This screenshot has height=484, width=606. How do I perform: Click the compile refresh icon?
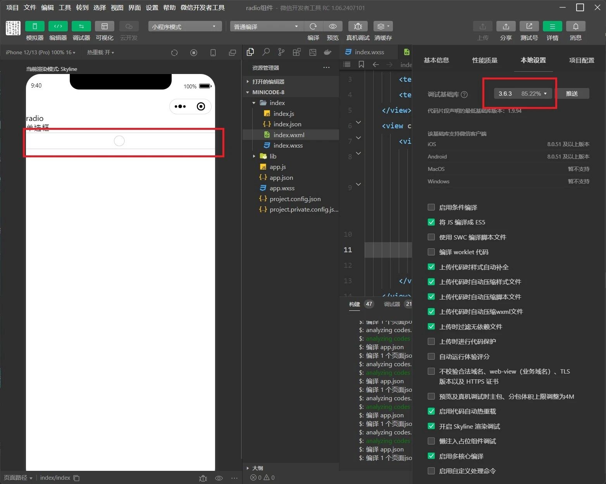pos(313,26)
